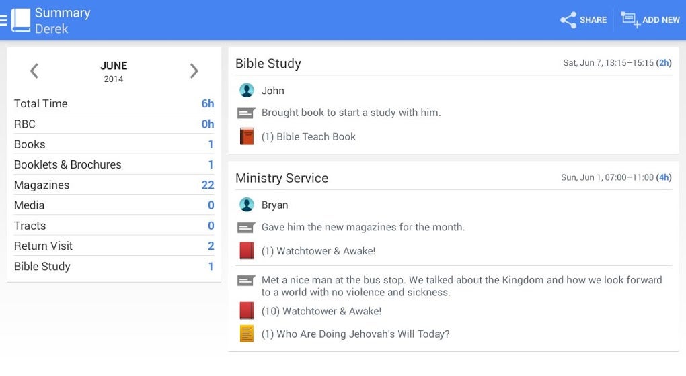Open the bus stop conversation note
This screenshot has height=376, width=686.
tap(461, 286)
